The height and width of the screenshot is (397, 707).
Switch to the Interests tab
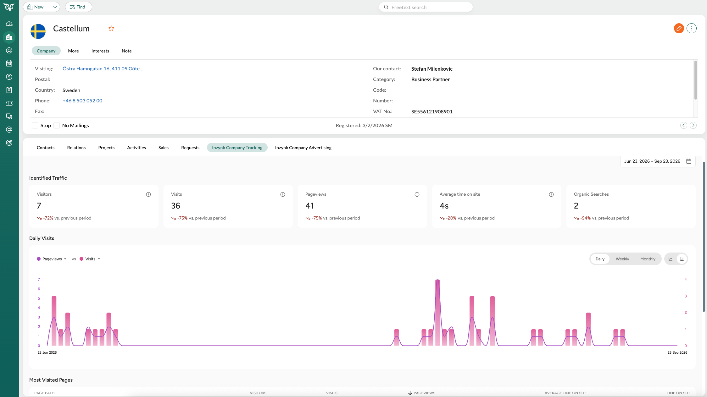(x=100, y=51)
